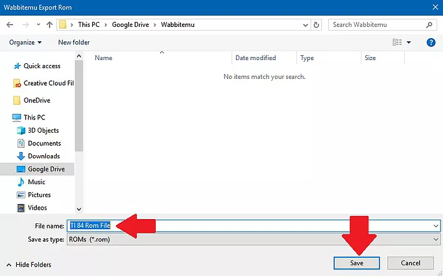Collapse the folder pane with Hide Folders
Viewport: 443px width, 276px height.
(x=29, y=265)
